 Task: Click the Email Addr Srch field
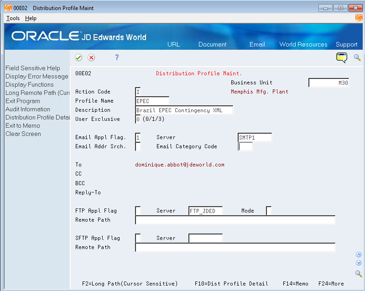pos(138,146)
